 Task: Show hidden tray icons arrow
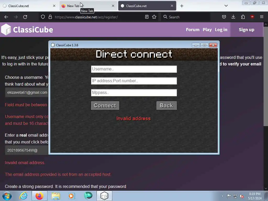[x=222, y=196]
